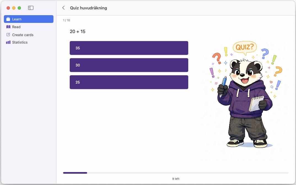The height and width of the screenshot is (185, 296).
Task: Click the QUIZ? speech bubble in illustration
Action: [245, 47]
